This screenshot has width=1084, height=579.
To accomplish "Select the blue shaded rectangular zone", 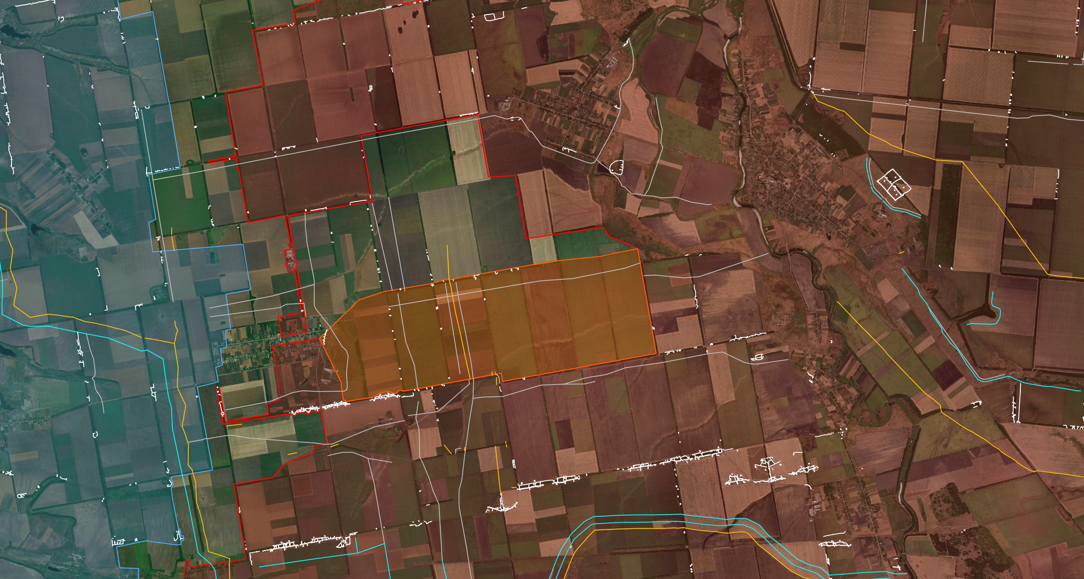I will [202, 270].
